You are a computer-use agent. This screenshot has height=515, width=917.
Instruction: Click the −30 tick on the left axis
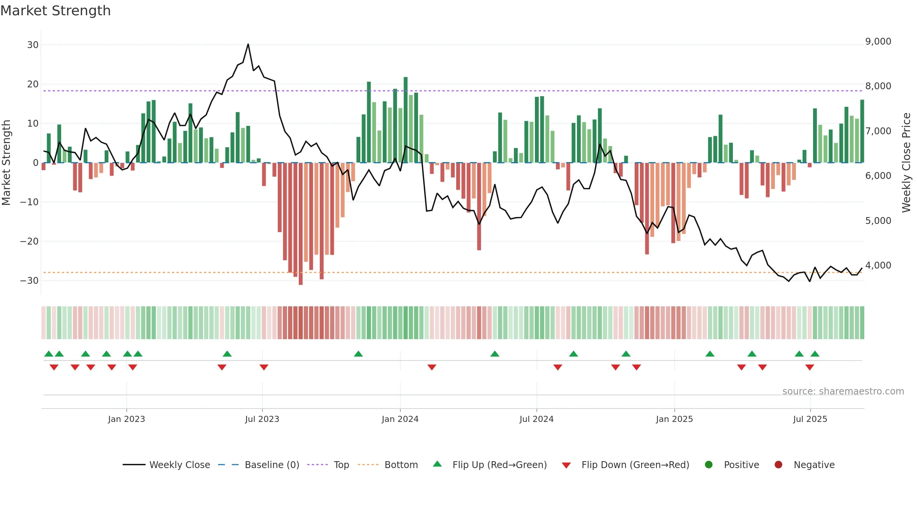[x=29, y=281]
